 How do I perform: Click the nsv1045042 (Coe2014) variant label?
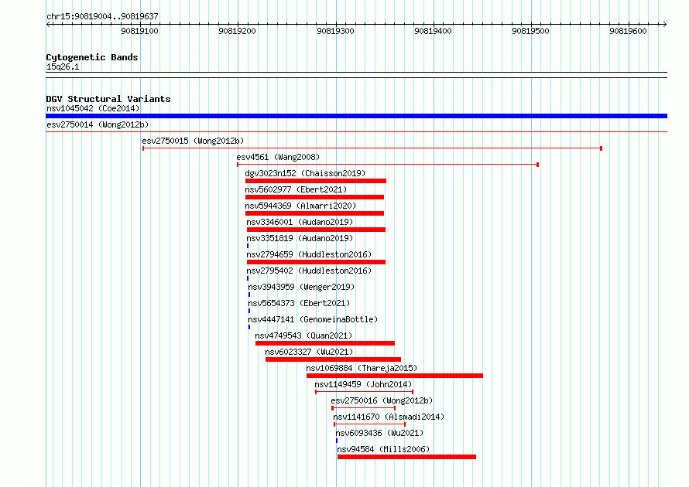coord(93,108)
